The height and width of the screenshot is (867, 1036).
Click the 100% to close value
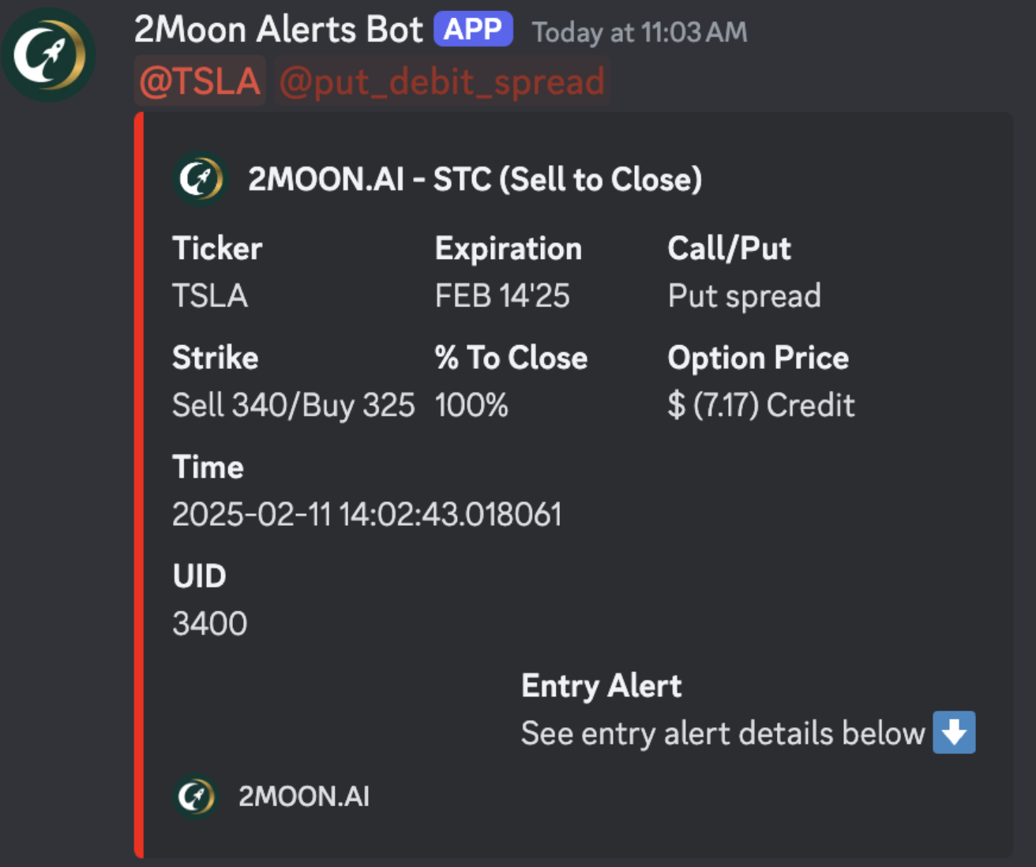coord(471,405)
